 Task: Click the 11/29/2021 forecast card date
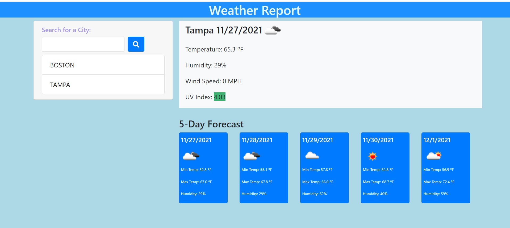[x=317, y=140]
